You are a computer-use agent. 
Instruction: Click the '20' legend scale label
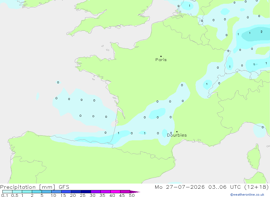pyautogui.click(x=73, y=195)
